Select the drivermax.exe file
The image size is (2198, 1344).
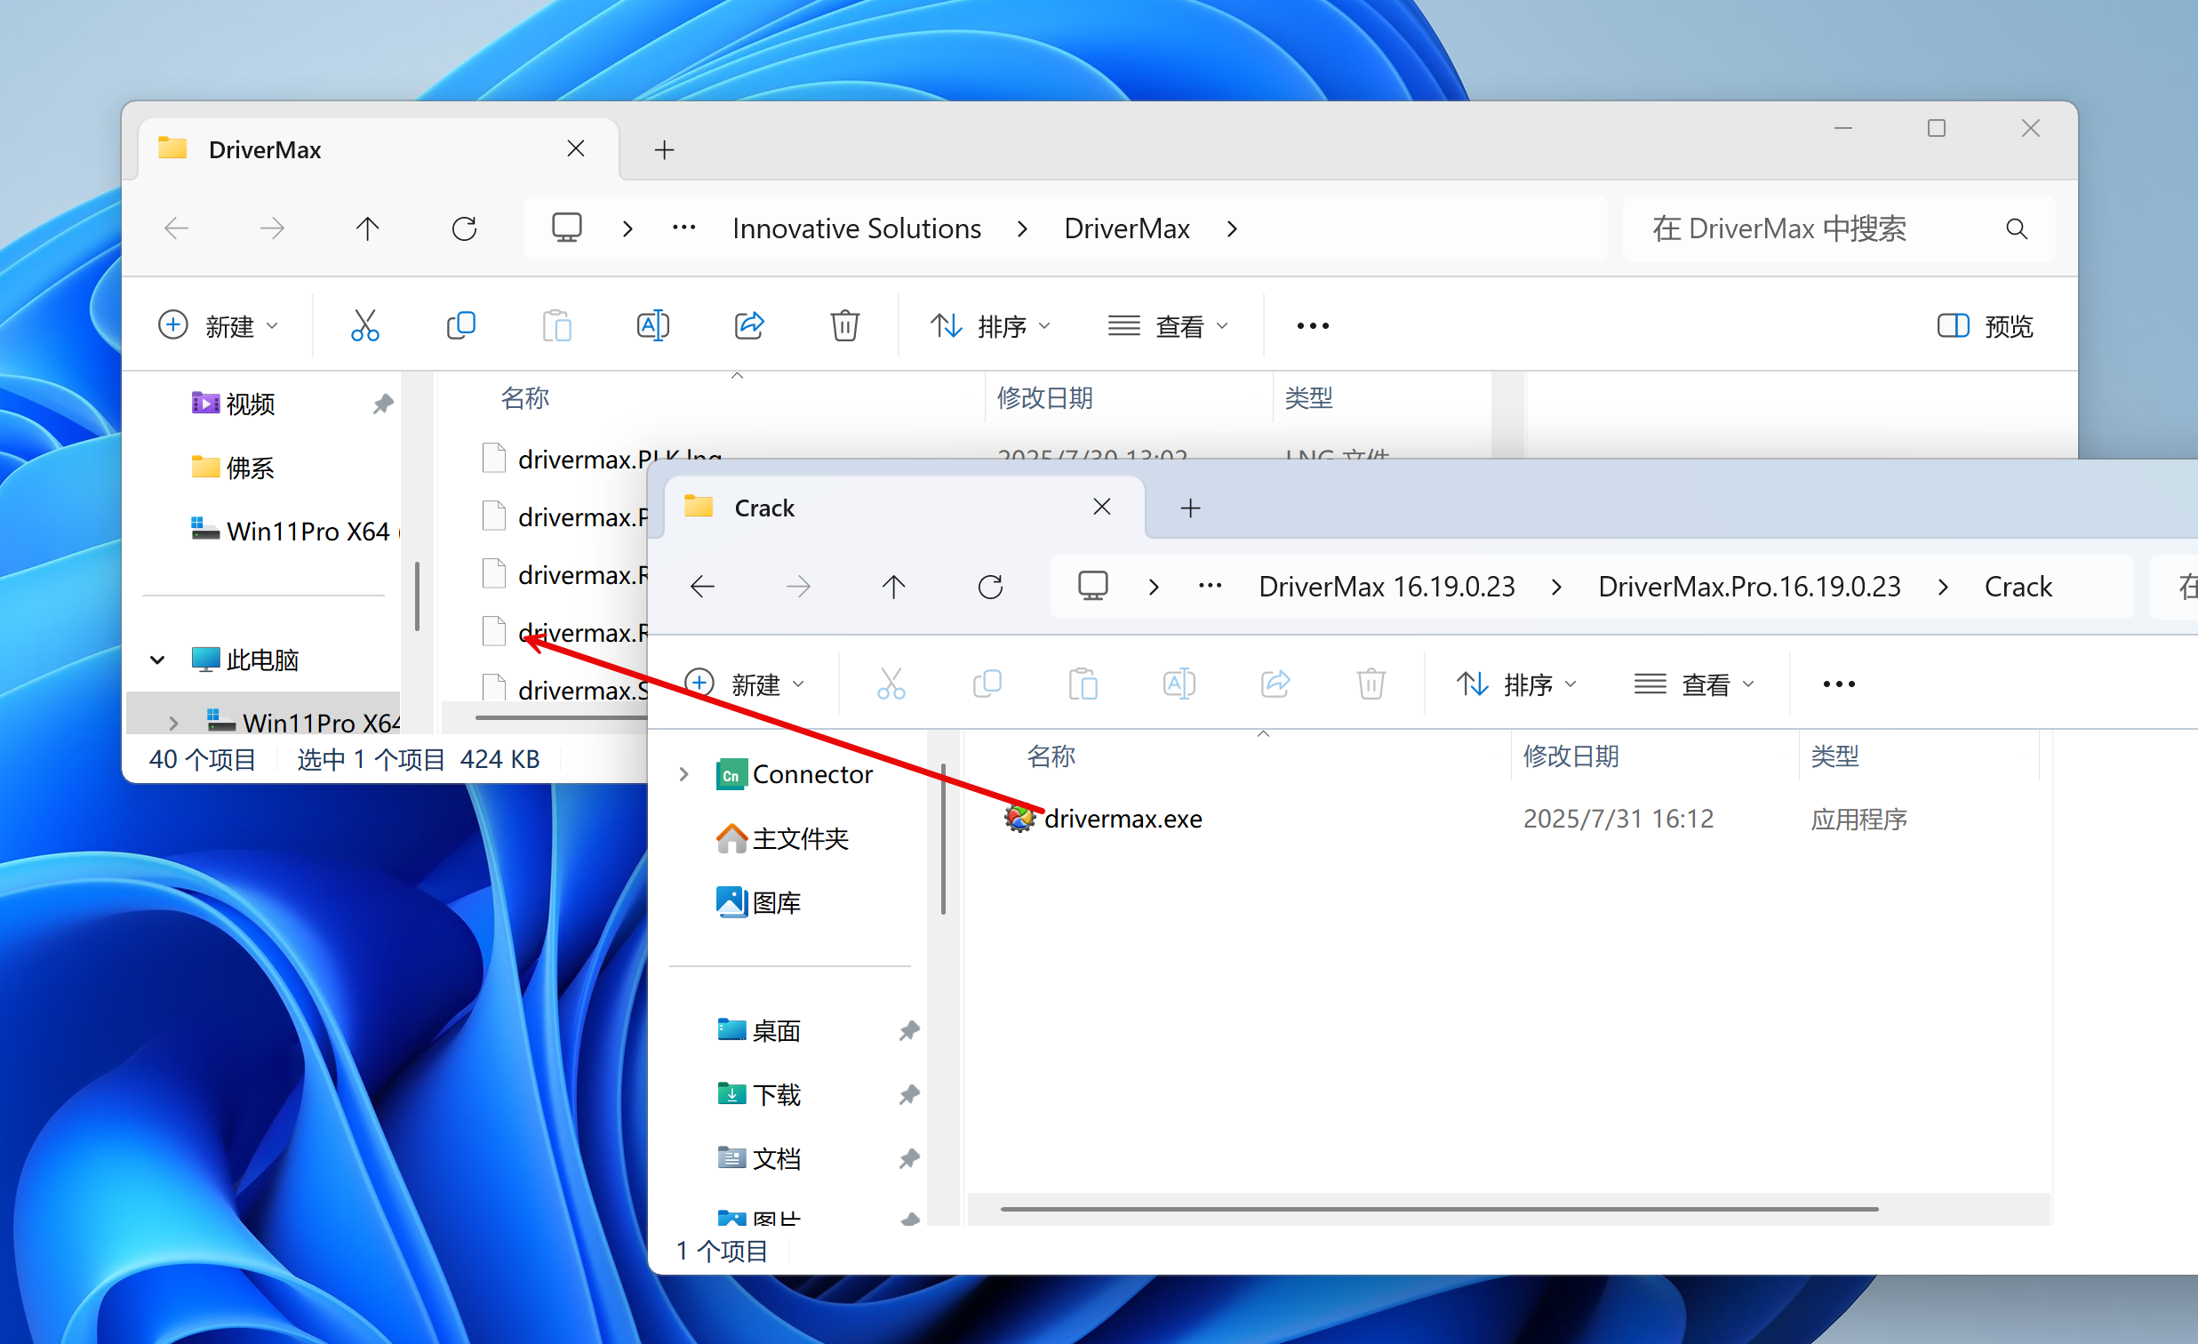pos(1123,819)
